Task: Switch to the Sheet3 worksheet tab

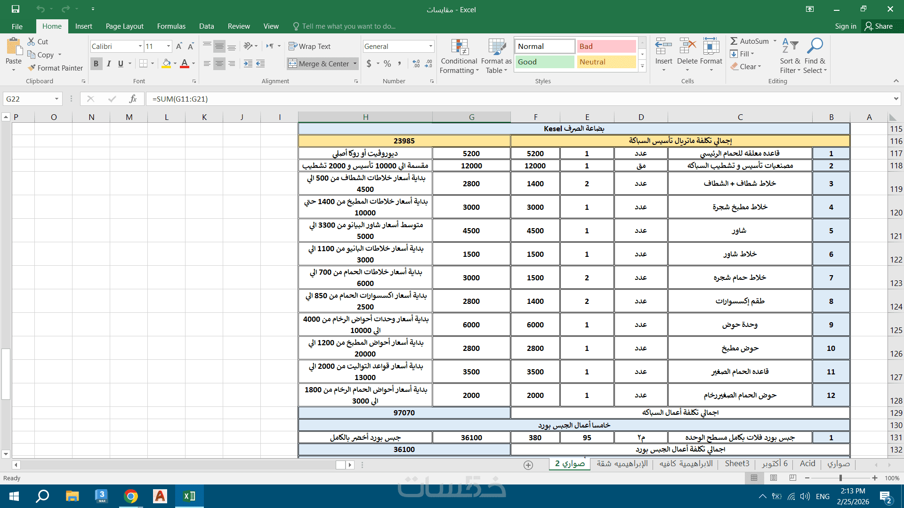Action: pyautogui.click(x=737, y=464)
